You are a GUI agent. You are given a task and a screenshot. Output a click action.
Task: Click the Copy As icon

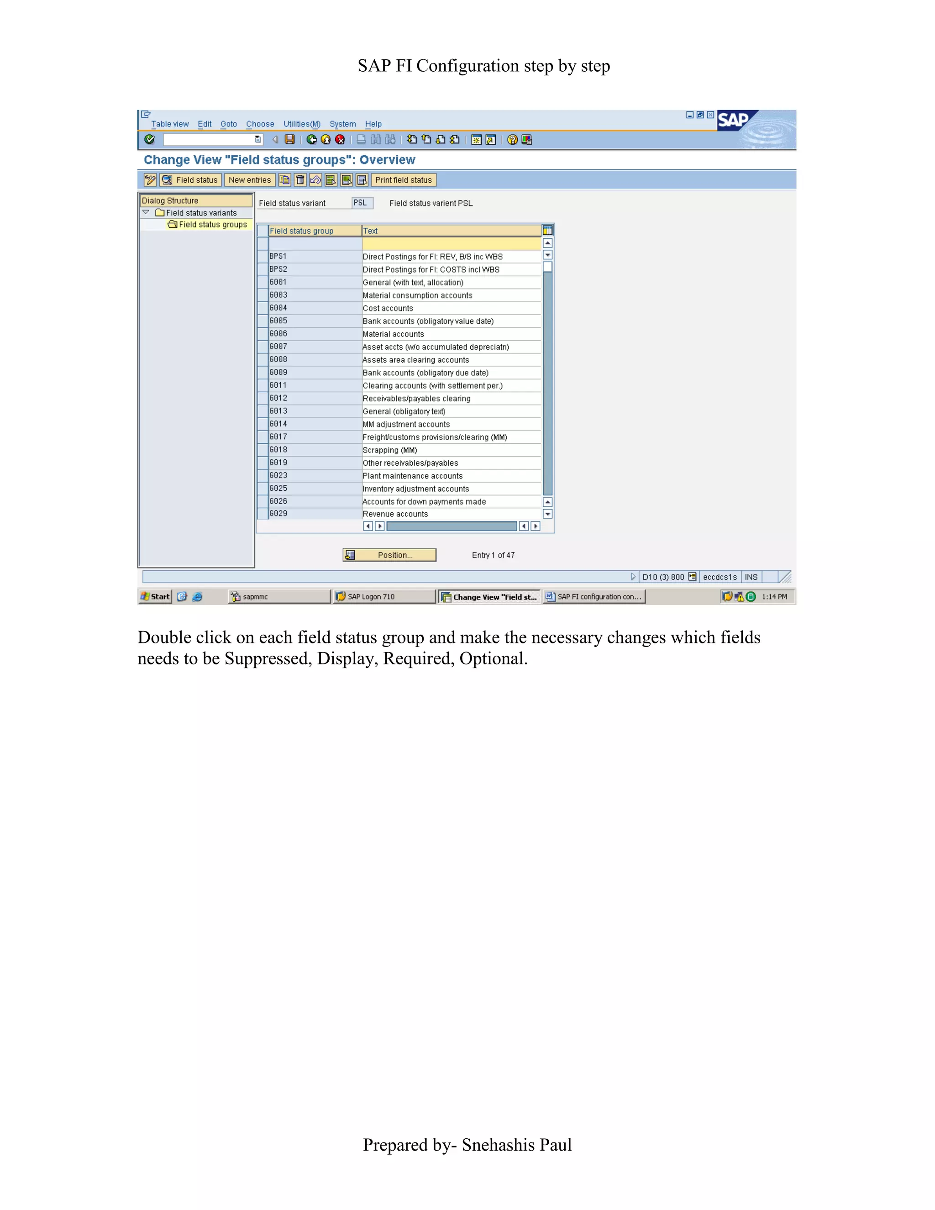coord(285,180)
